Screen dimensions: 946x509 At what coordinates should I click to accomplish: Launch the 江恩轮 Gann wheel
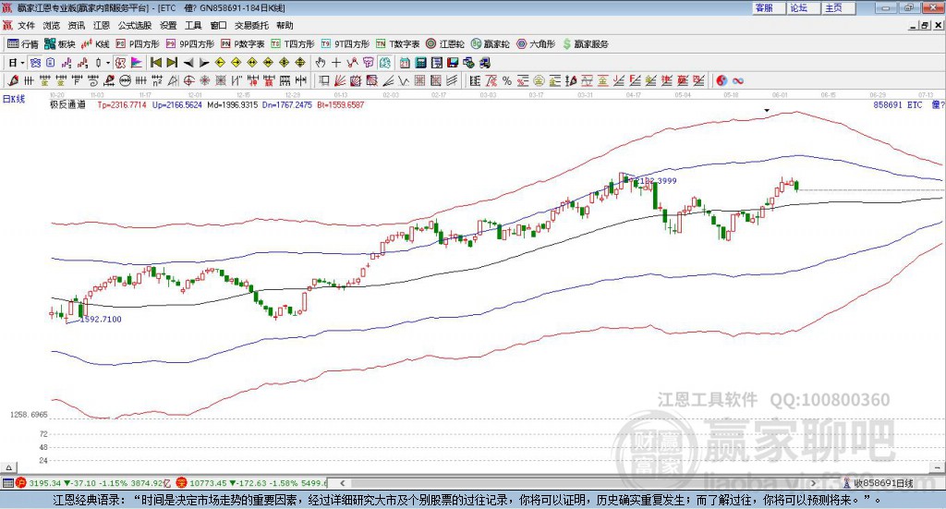click(445, 44)
